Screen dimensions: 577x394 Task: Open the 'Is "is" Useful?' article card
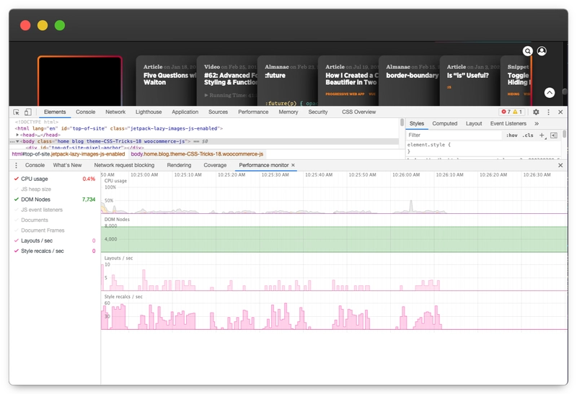pos(470,81)
